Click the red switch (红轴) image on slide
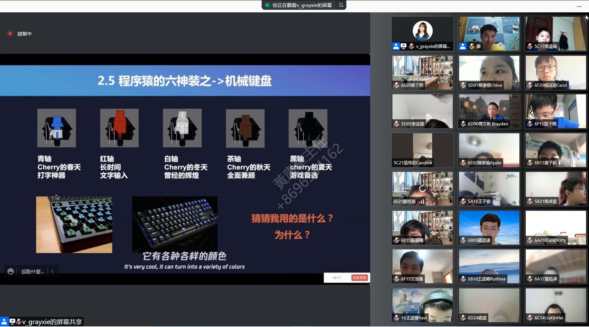The image size is (589, 327). click(119, 128)
